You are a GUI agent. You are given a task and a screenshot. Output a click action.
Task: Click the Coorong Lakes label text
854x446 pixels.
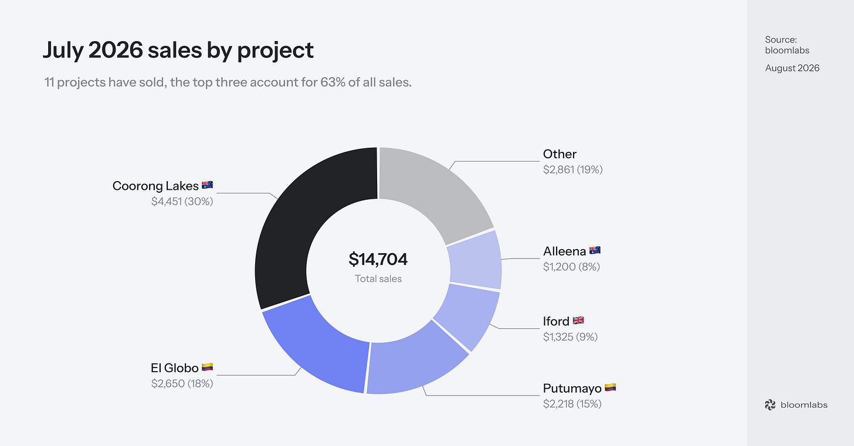[155, 186]
